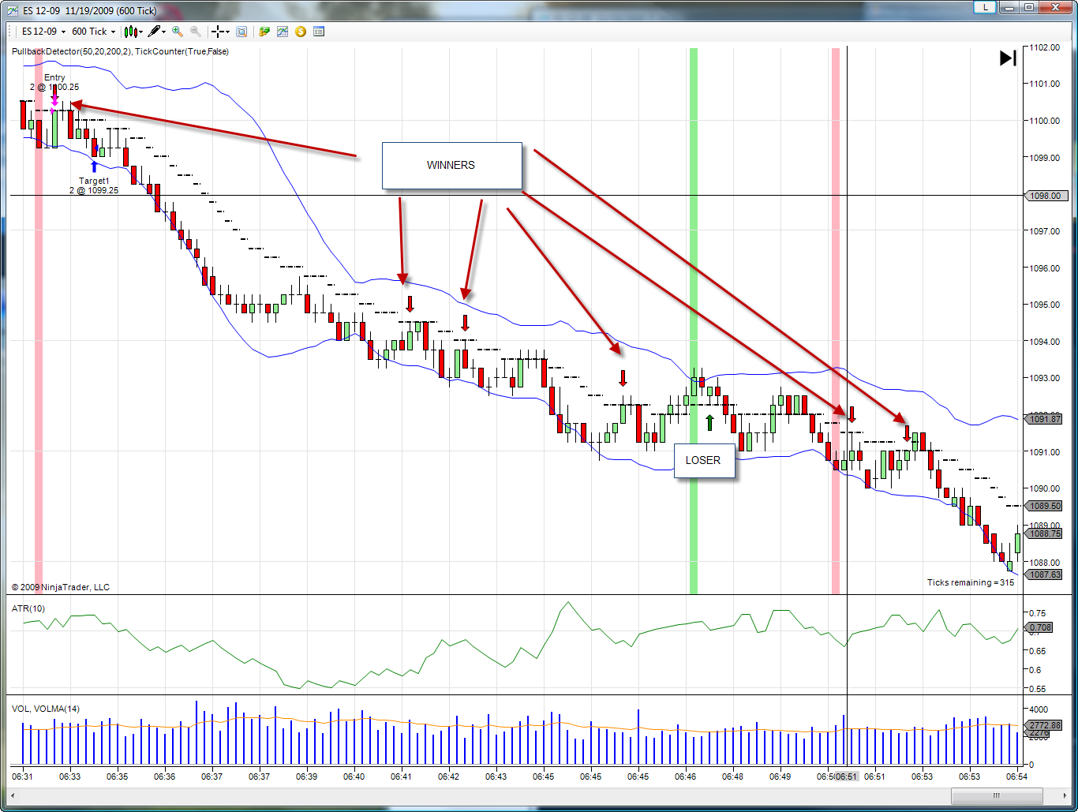This screenshot has width=1078, height=812.
Task: Open the ES 12-09 instrument dropdown
Action: pyautogui.click(x=43, y=32)
